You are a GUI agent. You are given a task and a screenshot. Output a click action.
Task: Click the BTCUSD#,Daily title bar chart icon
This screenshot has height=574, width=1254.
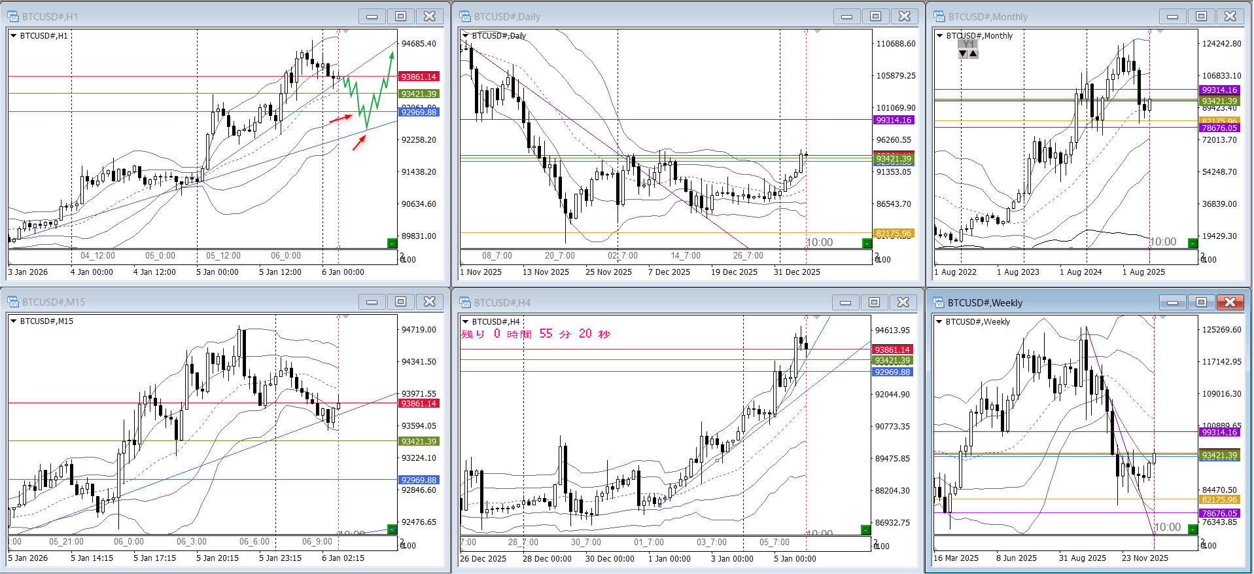point(465,16)
